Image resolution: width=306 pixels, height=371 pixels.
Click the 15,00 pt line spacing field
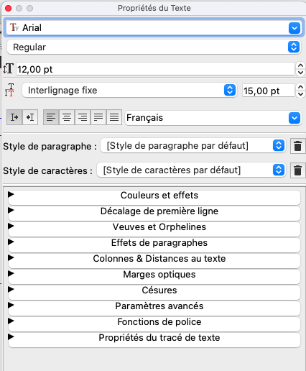tap(268, 91)
